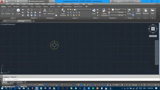Click the Copy tool in Modify panel
This screenshot has height=90, width=160.
tap(28, 12)
